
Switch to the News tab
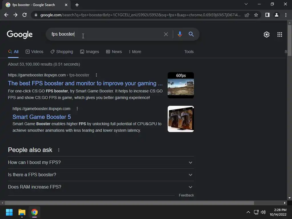coord(114,52)
